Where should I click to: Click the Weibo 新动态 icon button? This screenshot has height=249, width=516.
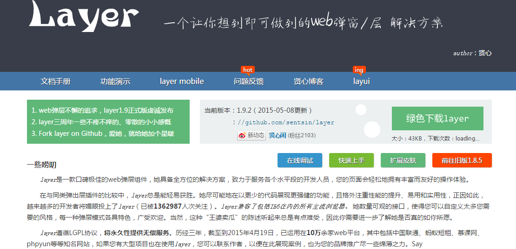[x=251, y=135]
